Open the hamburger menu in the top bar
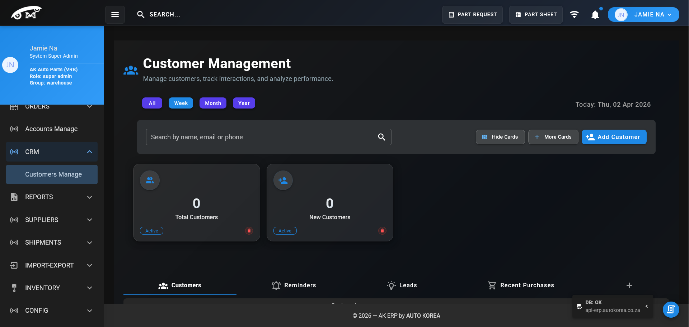 pos(115,15)
